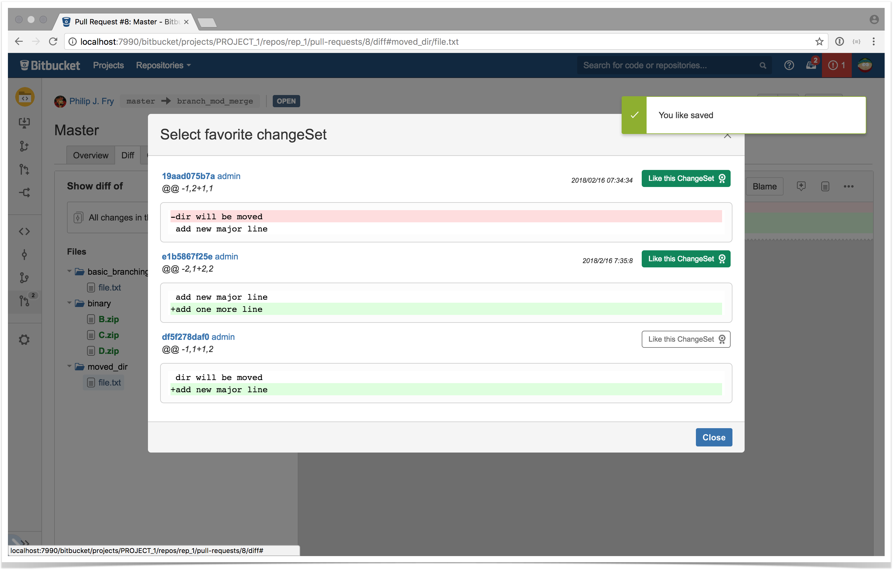Click the Clone icon in the sidebar
The image size is (895, 571).
click(x=25, y=123)
